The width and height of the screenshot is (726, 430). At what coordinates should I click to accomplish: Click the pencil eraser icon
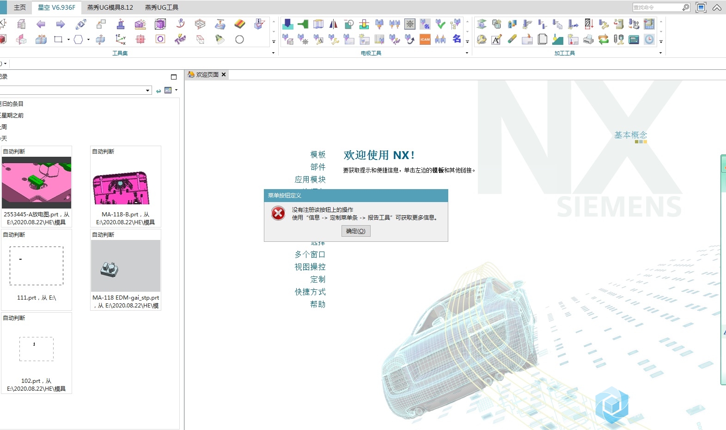pos(512,39)
